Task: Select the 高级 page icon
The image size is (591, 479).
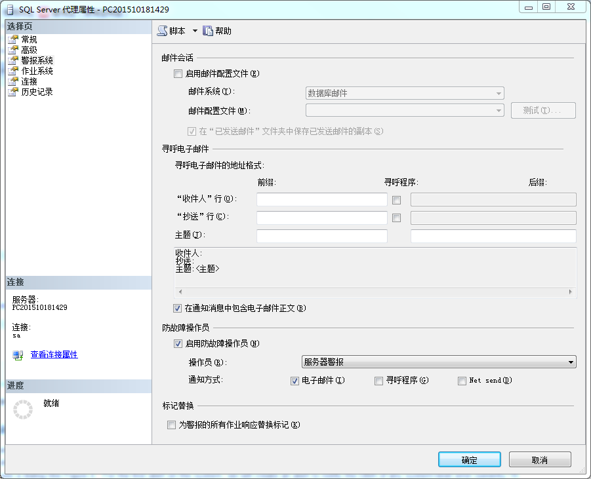Action: tap(12, 50)
